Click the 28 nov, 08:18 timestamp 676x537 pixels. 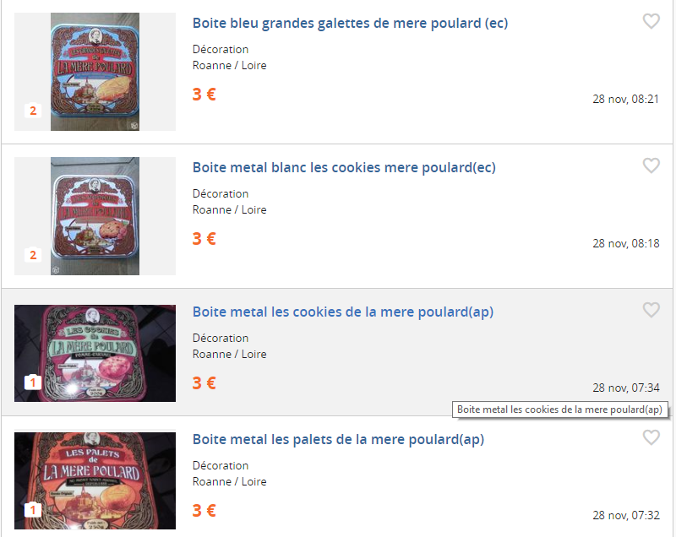pos(625,243)
